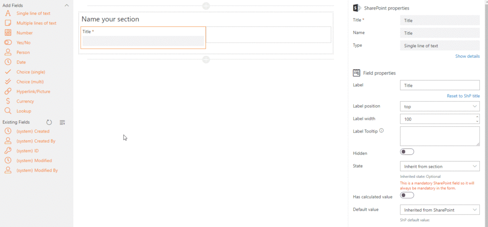Enable the Has calculated value switch
Screen dimensions: 488x227
(407, 195)
